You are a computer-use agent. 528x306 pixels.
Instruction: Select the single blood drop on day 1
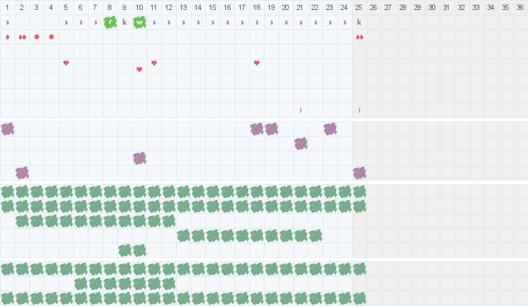pyautogui.click(x=7, y=37)
